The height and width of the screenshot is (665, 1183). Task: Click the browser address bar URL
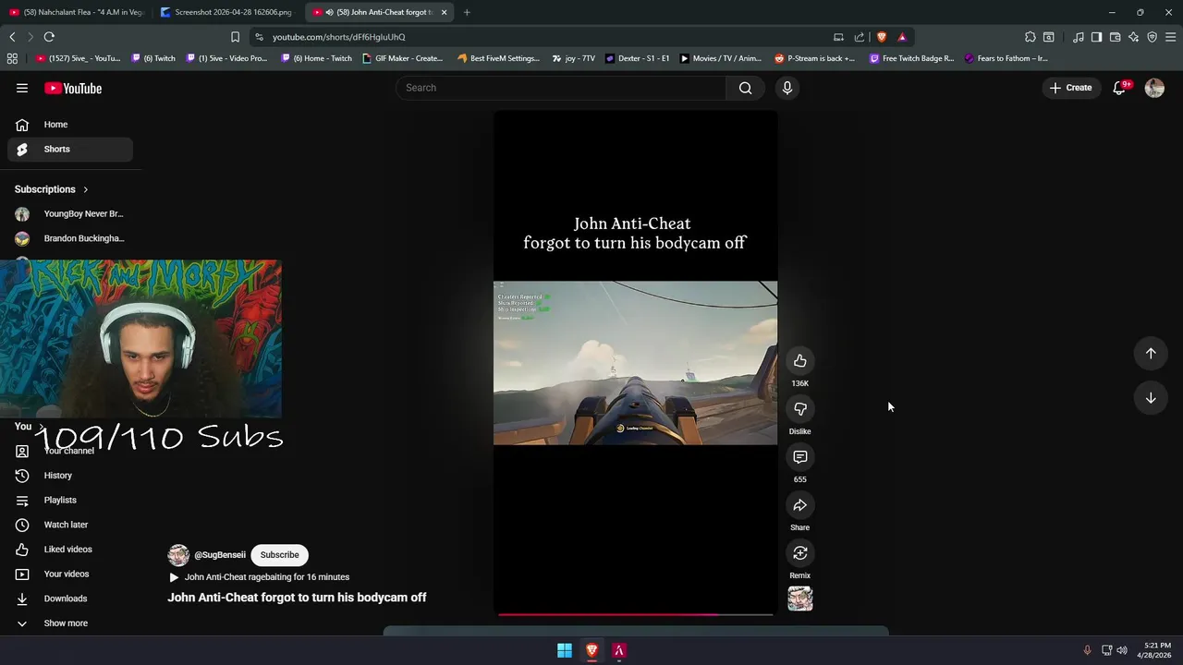click(x=338, y=37)
